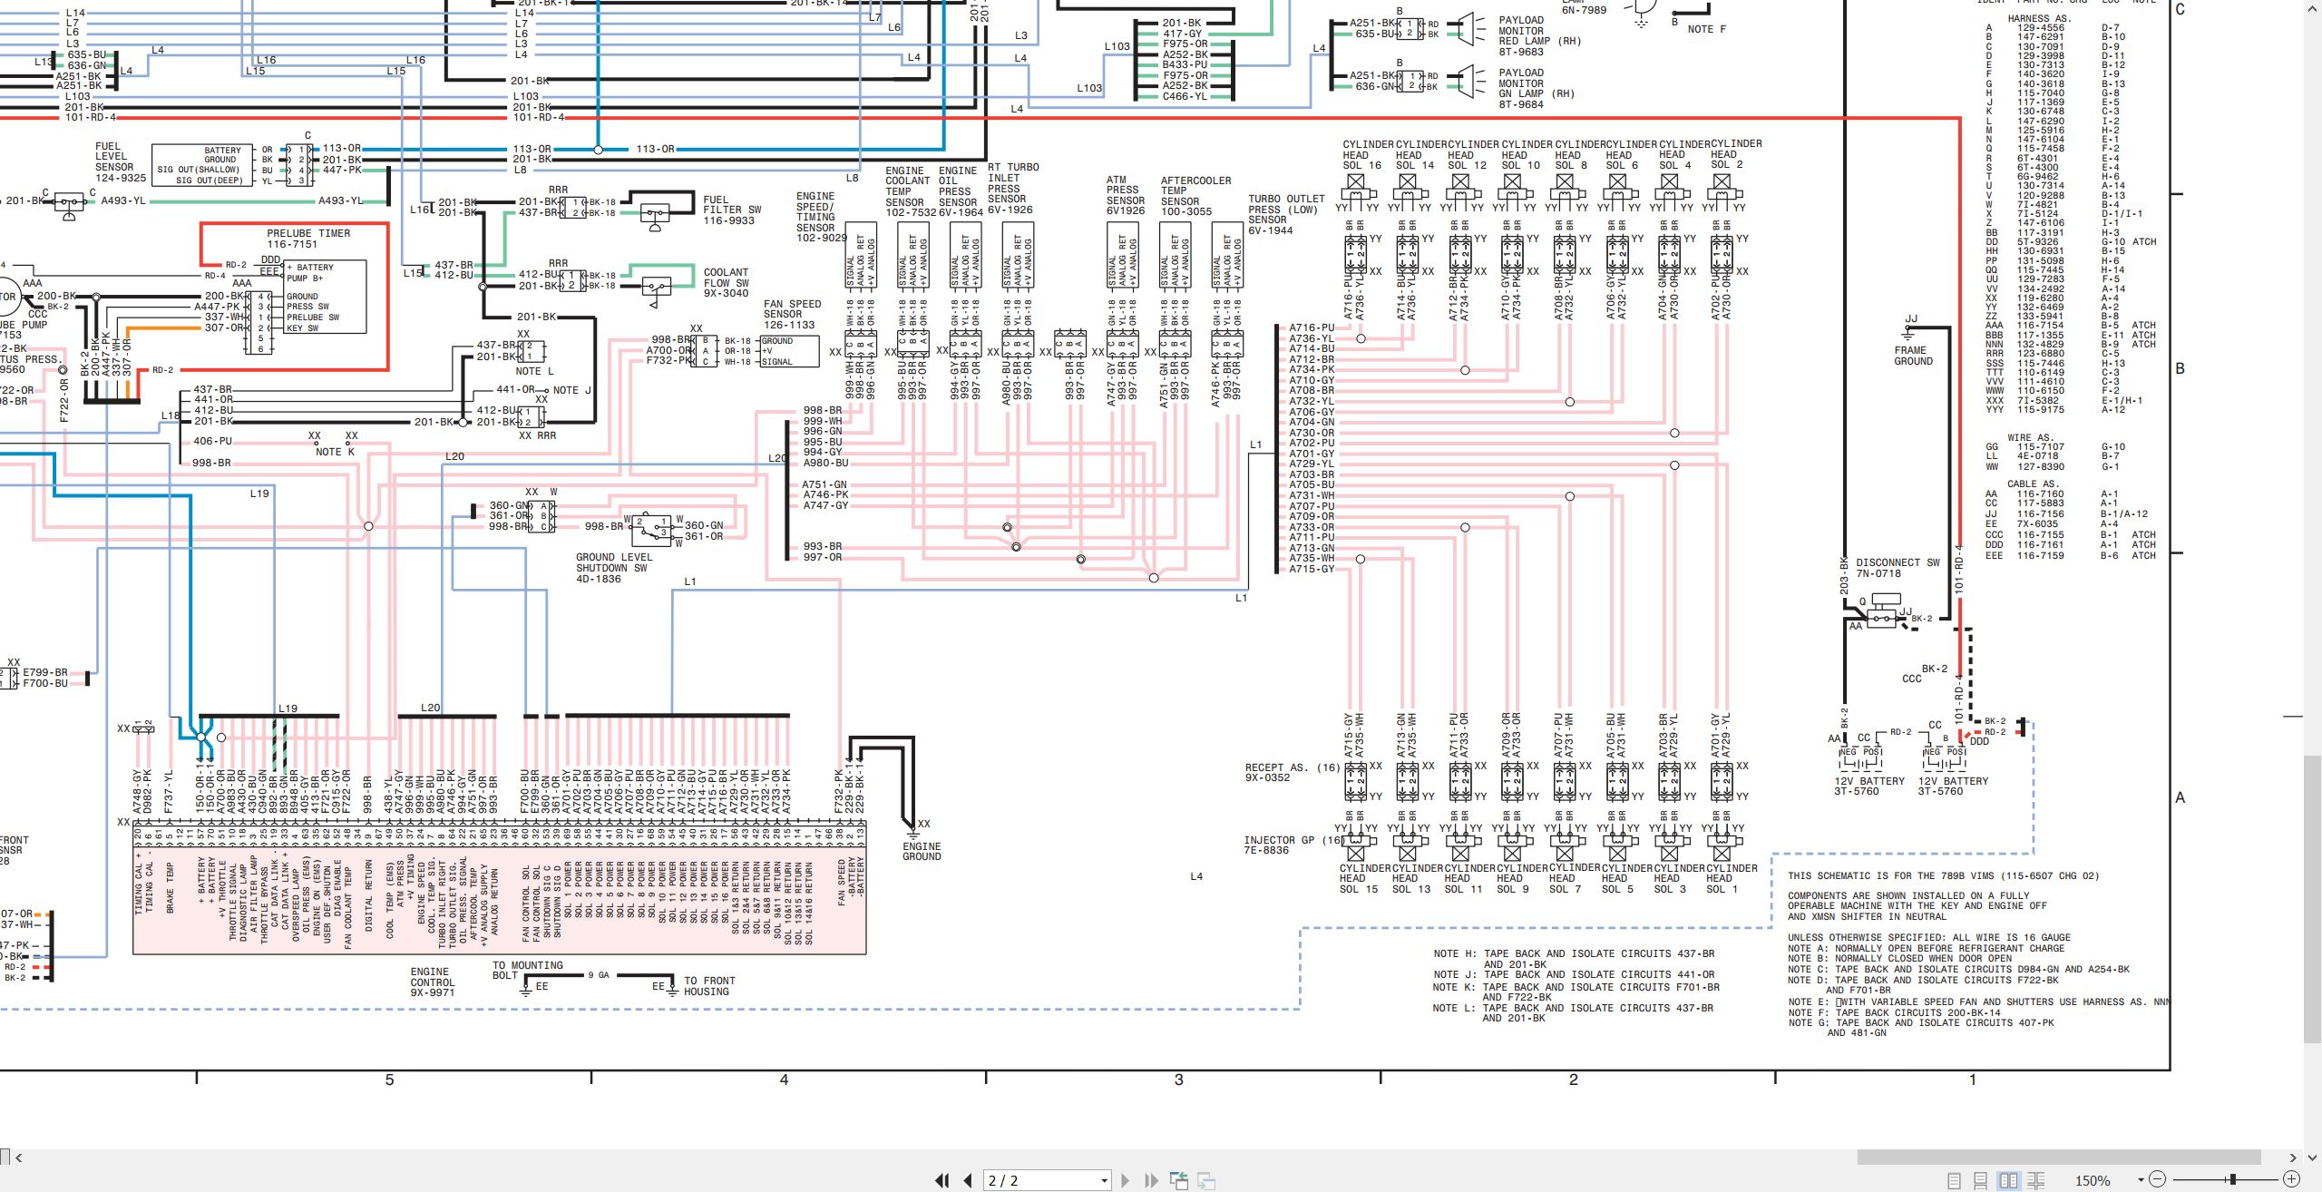
Task: Go forward to next view
Action: click(1206, 1180)
